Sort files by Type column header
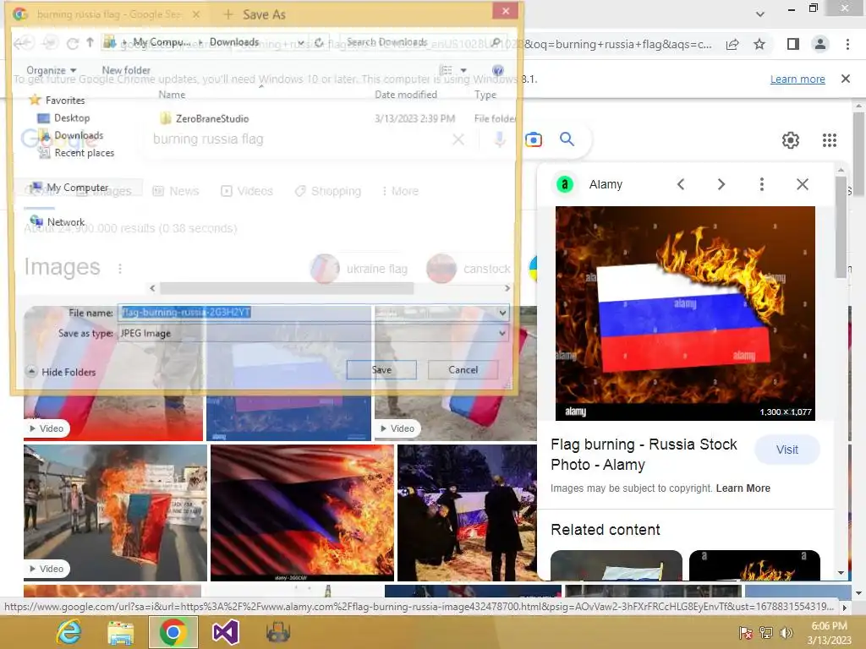The image size is (866, 649). [485, 95]
